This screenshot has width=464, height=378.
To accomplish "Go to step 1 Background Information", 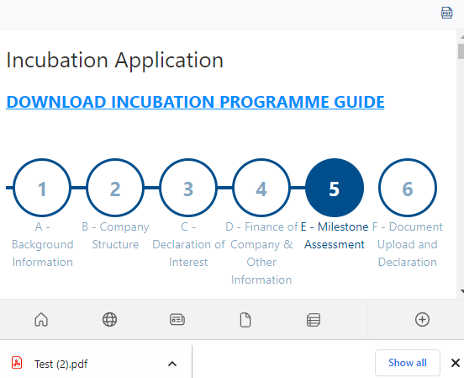I will [x=42, y=188].
